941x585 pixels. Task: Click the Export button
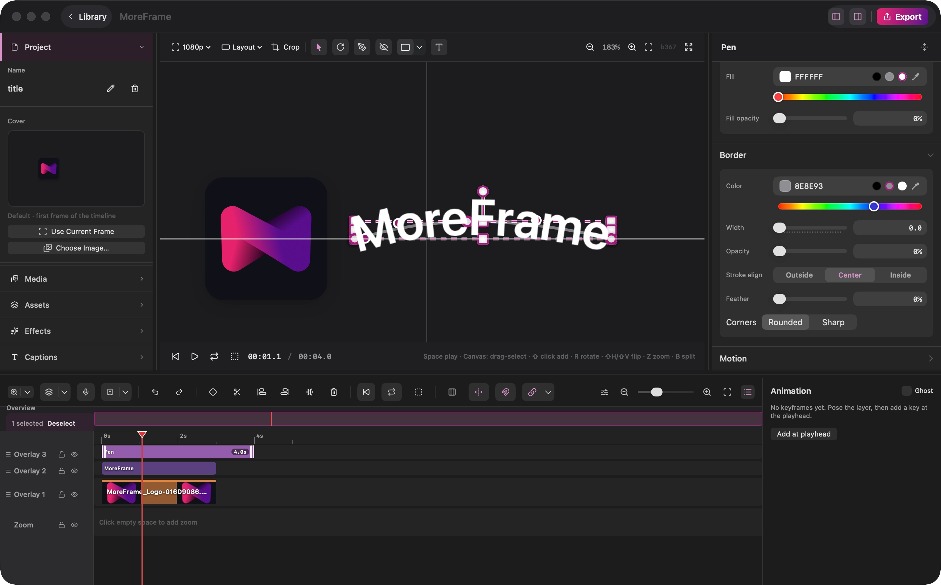[x=902, y=17]
